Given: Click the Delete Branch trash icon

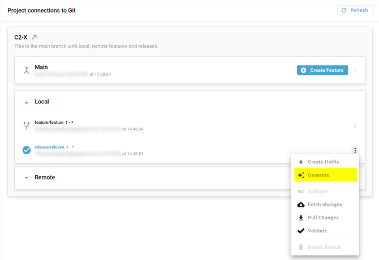Looking at the screenshot, I should click(x=301, y=247).
